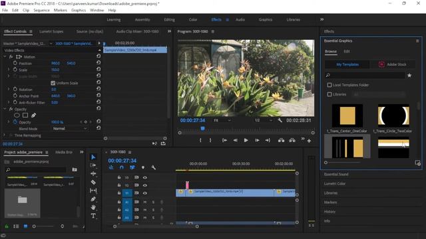
Task: Click the Adobe Stock button
Action: (393, 64)
